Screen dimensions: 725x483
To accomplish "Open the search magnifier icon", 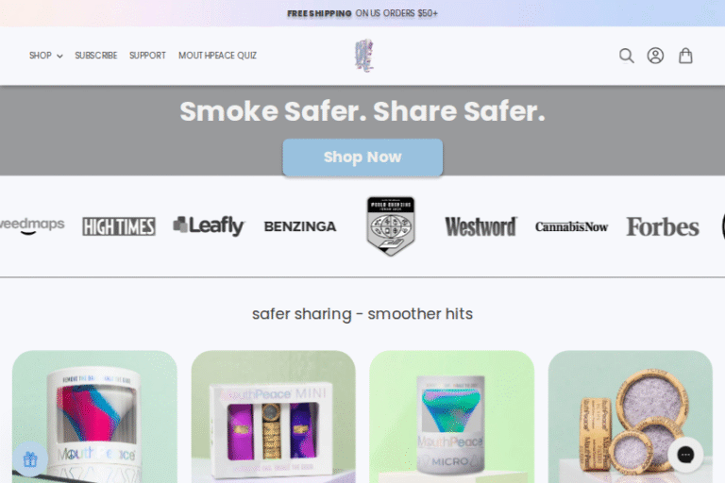I will click(627, 56).
